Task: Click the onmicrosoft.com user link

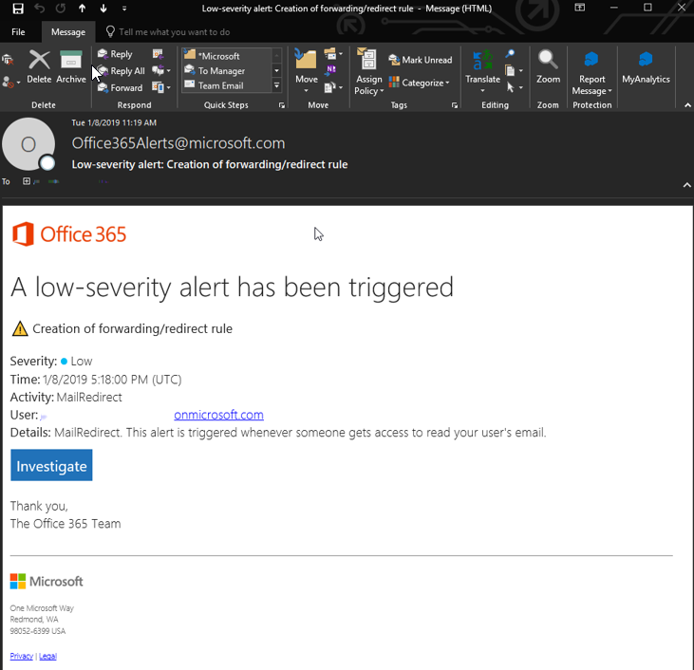Action: pos(218,415)
